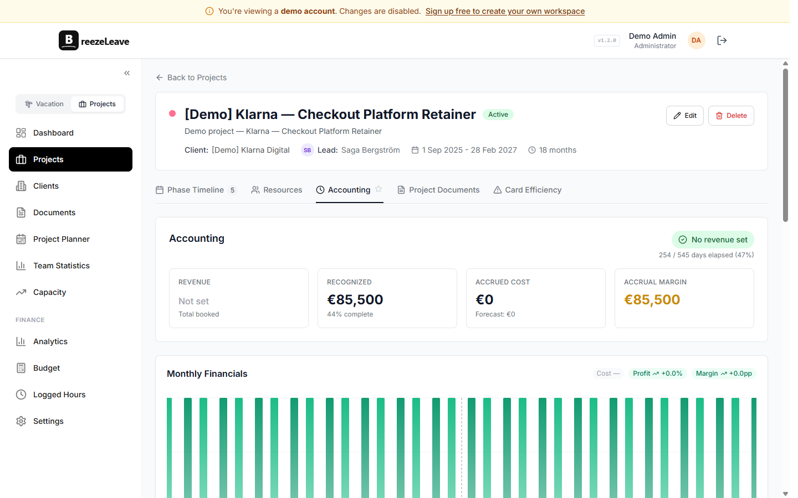798x498 pixels.
Task: Open the Card Efficiency tab
Action: tap(528, 190)
